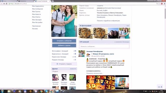
Task: Click Отправить сообщение button
Action: pyautogui.click(x=64, y=41)
